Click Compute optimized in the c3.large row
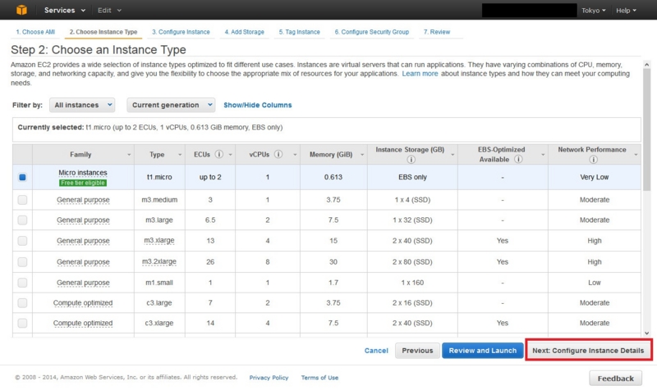Image resolution: width=657 pixels, height=390 pixels. tap(83, 302)
